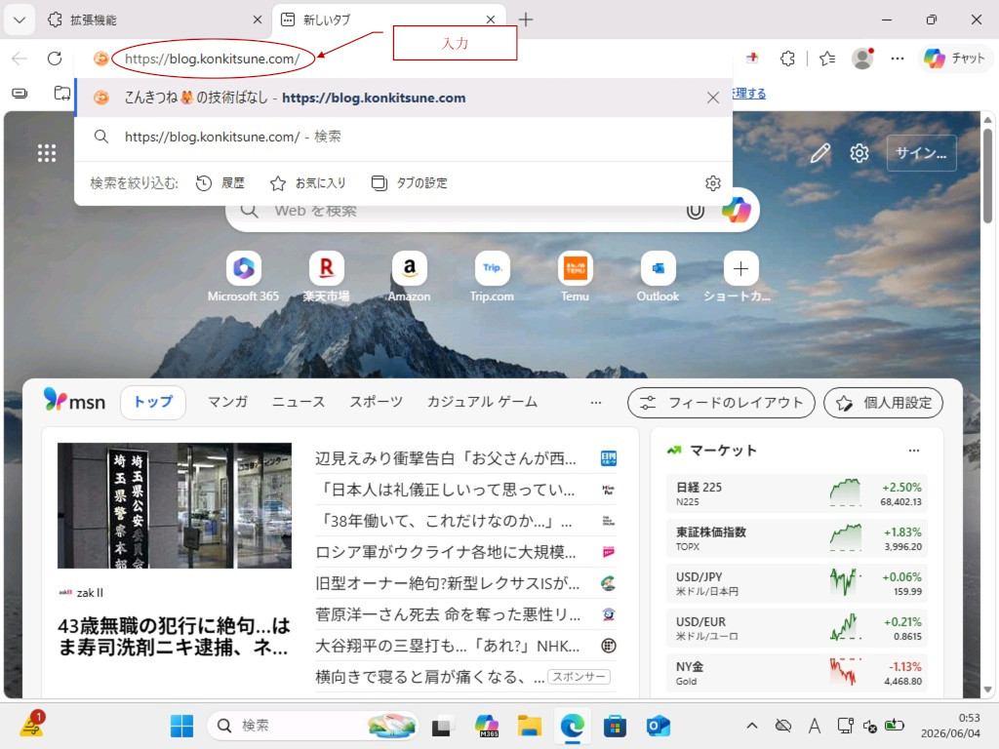Select the カジュアル ゲーム feed tab
999x749 pixels.
pos(482,402)
